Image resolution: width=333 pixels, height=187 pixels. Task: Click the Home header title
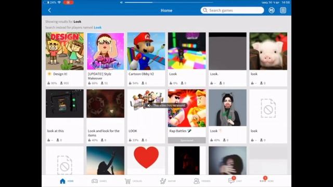[x=166, y=10]
